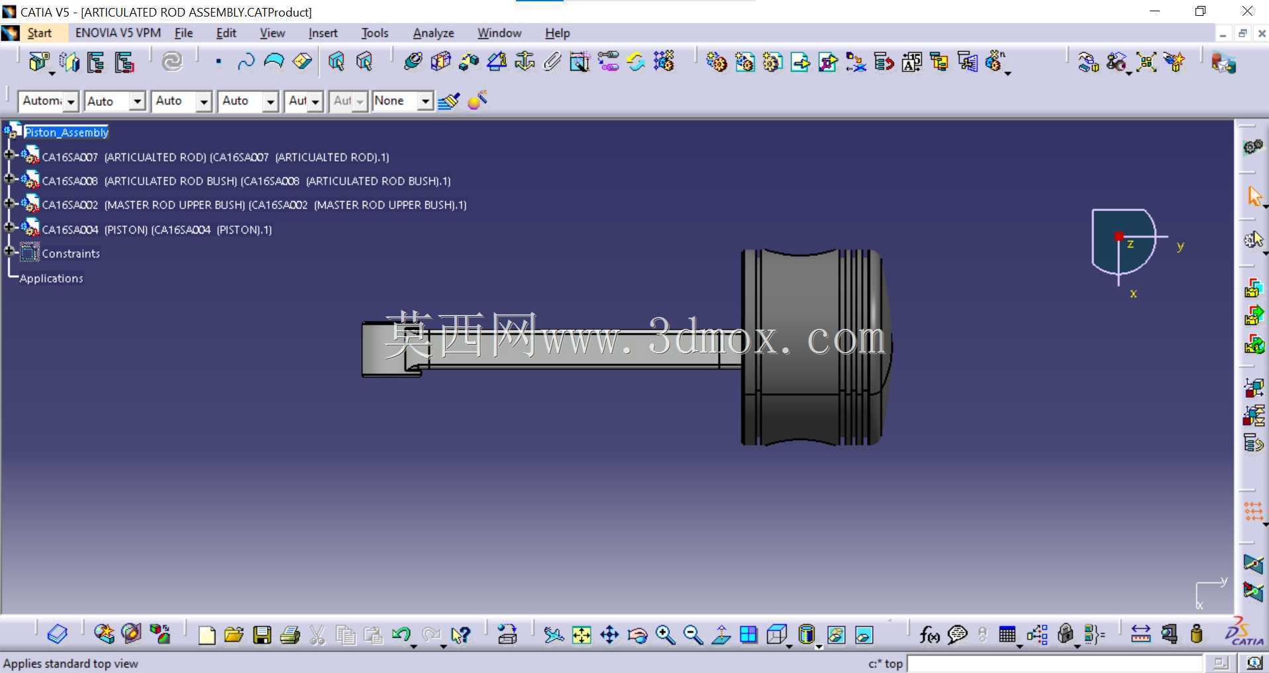Expand the ARTICULATED ROD BUSH tree node
This screenshot has height=673, width=1269.
[x=9, y=179]
